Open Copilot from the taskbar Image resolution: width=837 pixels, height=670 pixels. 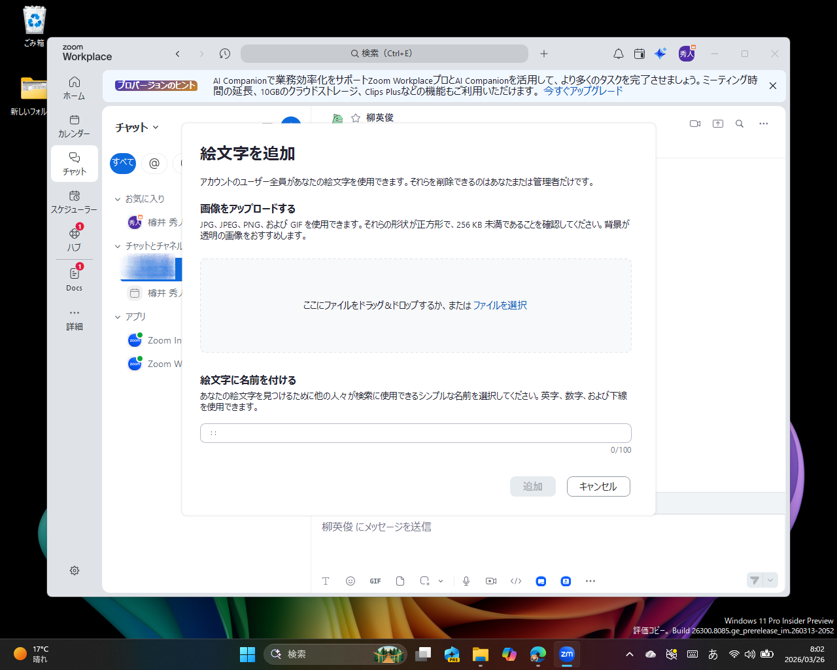pyautogui.click(x=509, y=654)
